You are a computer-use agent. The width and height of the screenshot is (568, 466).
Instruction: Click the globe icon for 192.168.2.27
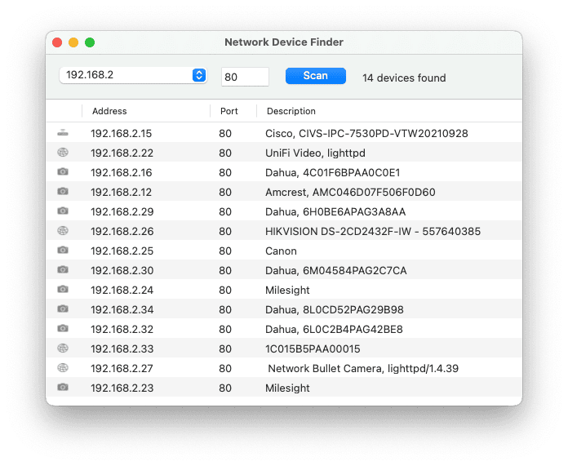(63, 368)
